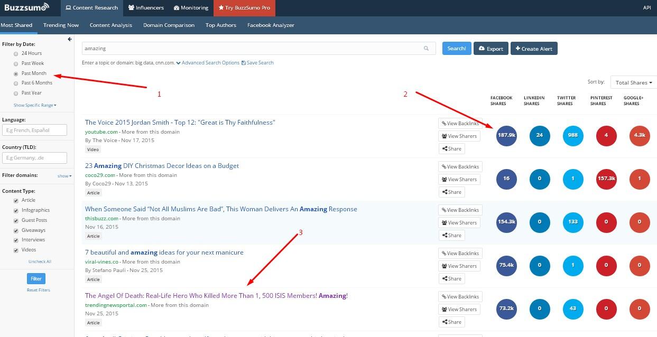This screenshot has height=337, width=657.
Task: Click the Facebook shares circle showing 16
Action: tap(506, 179)
